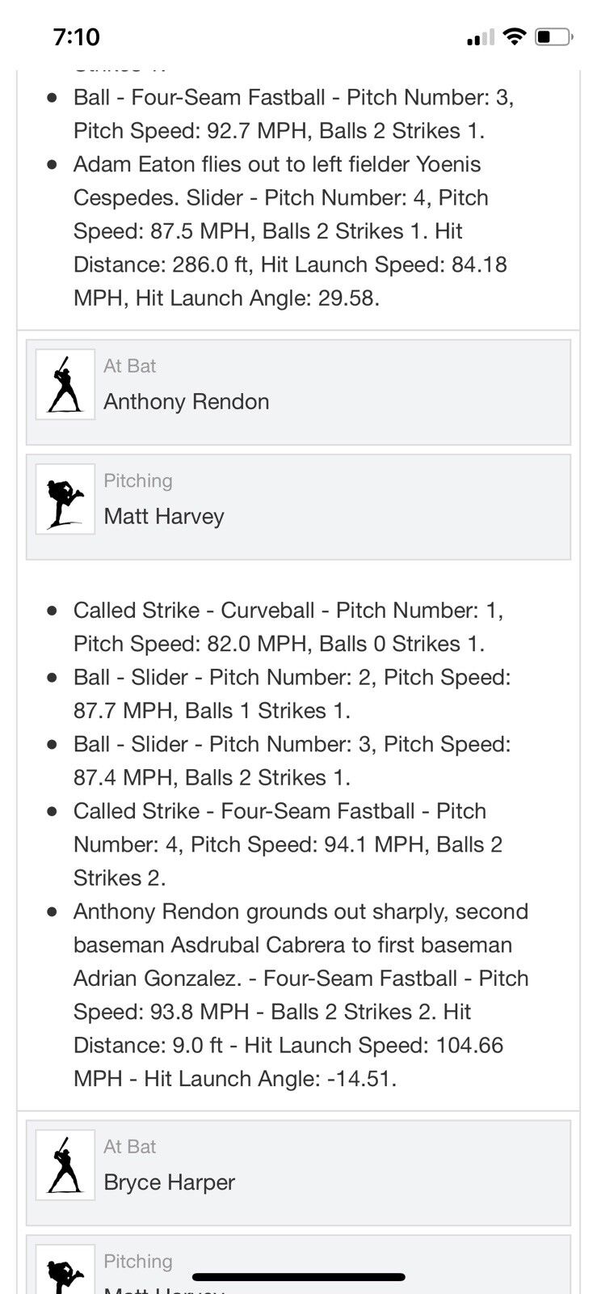597x1294 pixels.
Task: Tap the home indicator bar at bottom
Action: [299, 1278]
